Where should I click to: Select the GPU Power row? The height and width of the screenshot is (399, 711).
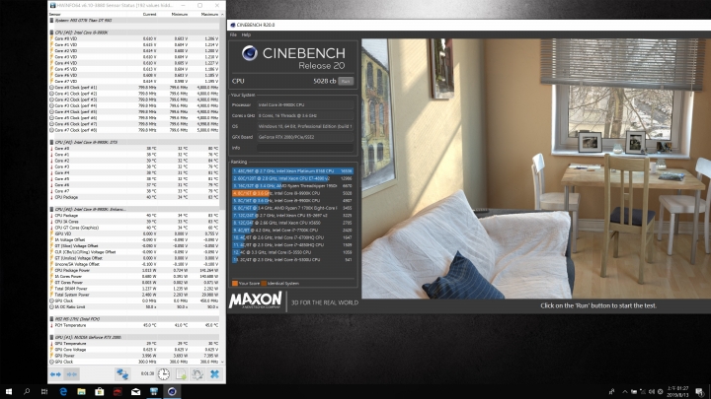coord(133,356)
